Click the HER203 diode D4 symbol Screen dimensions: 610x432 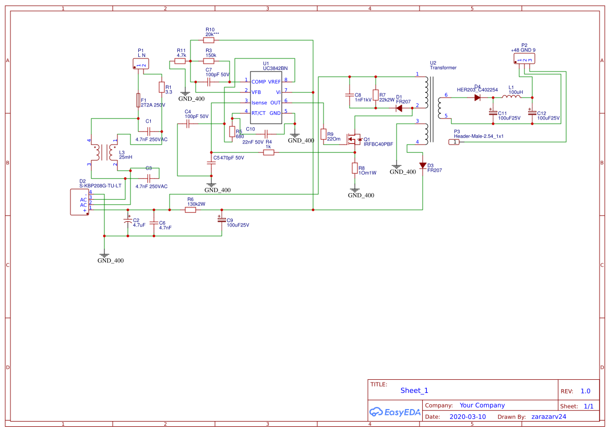(477, 97)
